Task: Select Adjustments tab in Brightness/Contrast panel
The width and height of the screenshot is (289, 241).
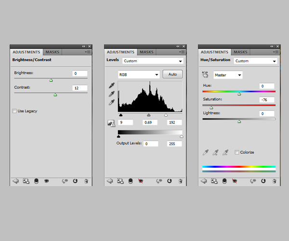Action: 26,52
